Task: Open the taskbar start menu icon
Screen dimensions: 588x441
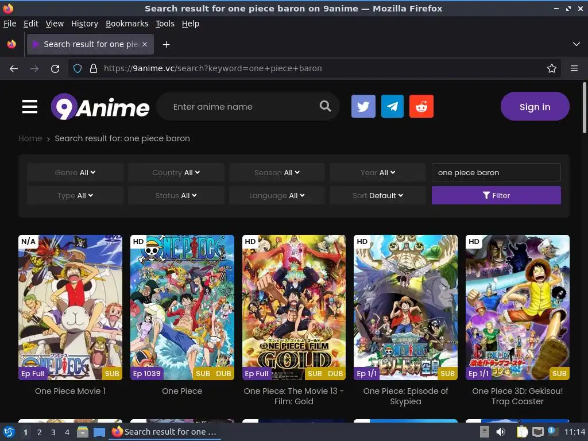Action: click(x=9, y=432)
